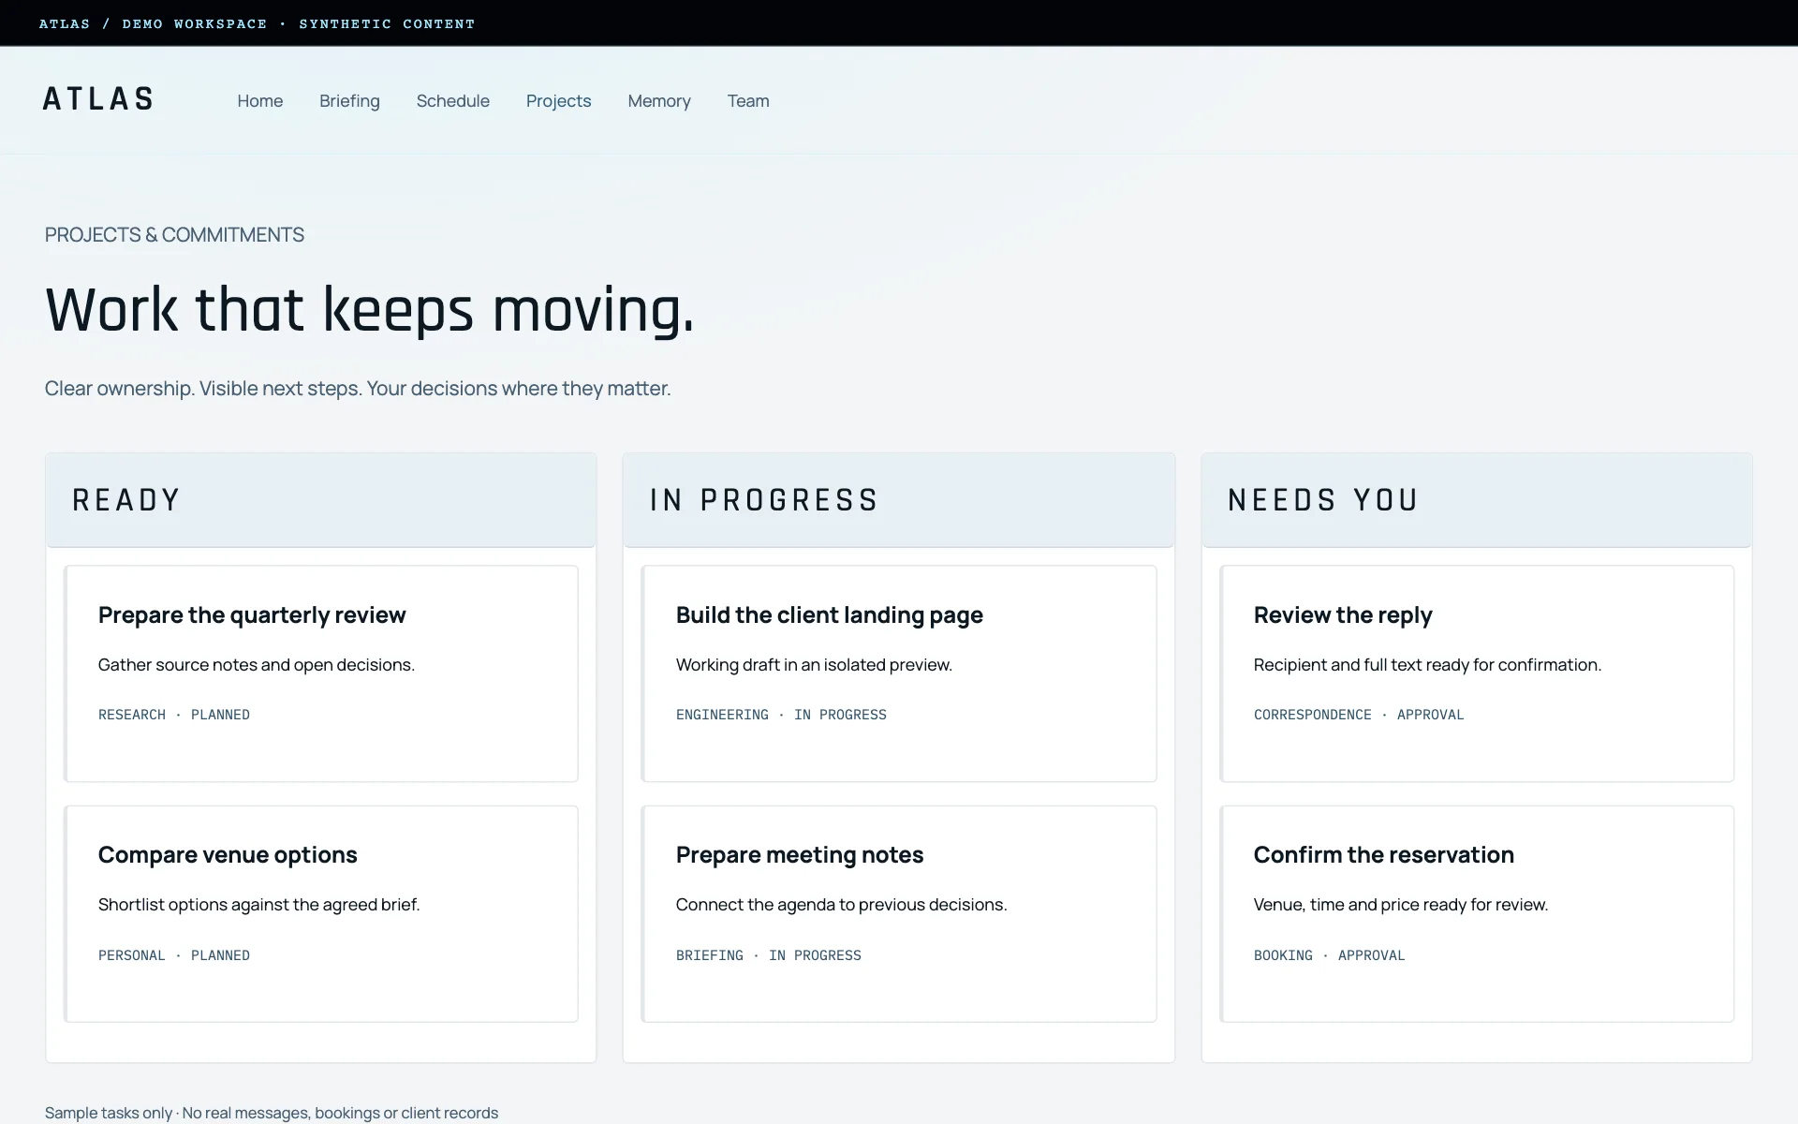Viewport: 1798px width, 1124px height.
Task: Click 'Gather source notes and open decisions.'
Action: tap(257, 665)
